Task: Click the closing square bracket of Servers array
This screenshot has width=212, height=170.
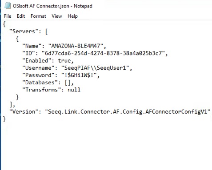Action: click(x=11, y=104)
